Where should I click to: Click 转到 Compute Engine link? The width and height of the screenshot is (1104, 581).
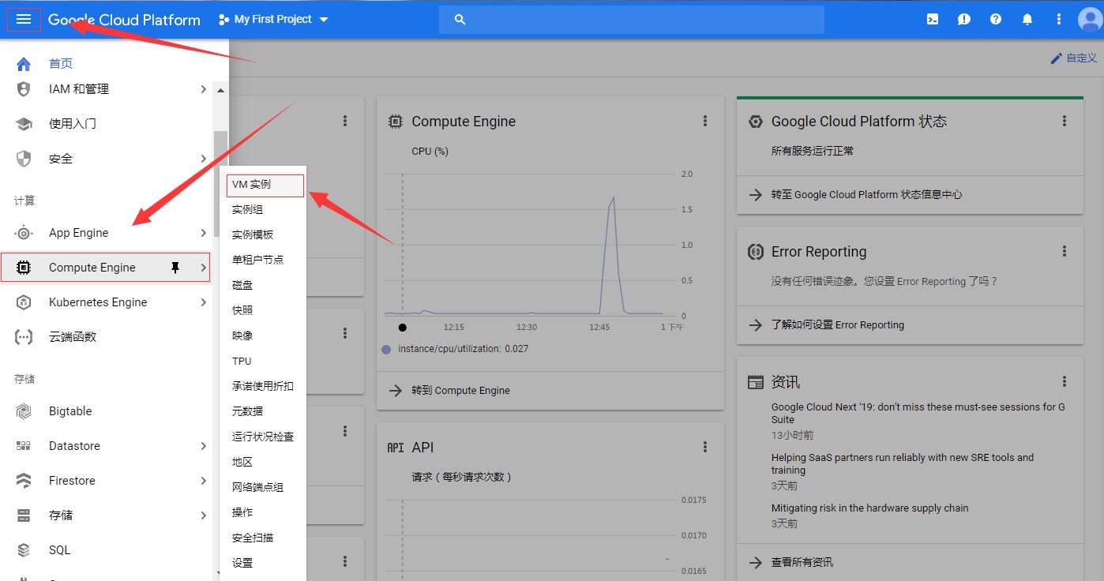tap(460, 391)
